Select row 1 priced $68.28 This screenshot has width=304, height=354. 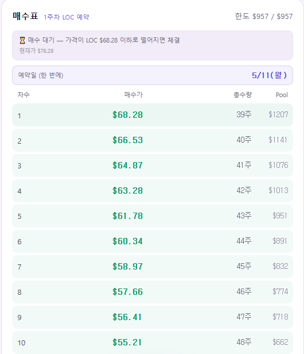[153, 115]
